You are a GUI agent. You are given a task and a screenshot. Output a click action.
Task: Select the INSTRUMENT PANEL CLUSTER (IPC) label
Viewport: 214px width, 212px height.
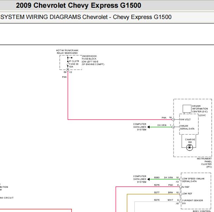point(204,163)
